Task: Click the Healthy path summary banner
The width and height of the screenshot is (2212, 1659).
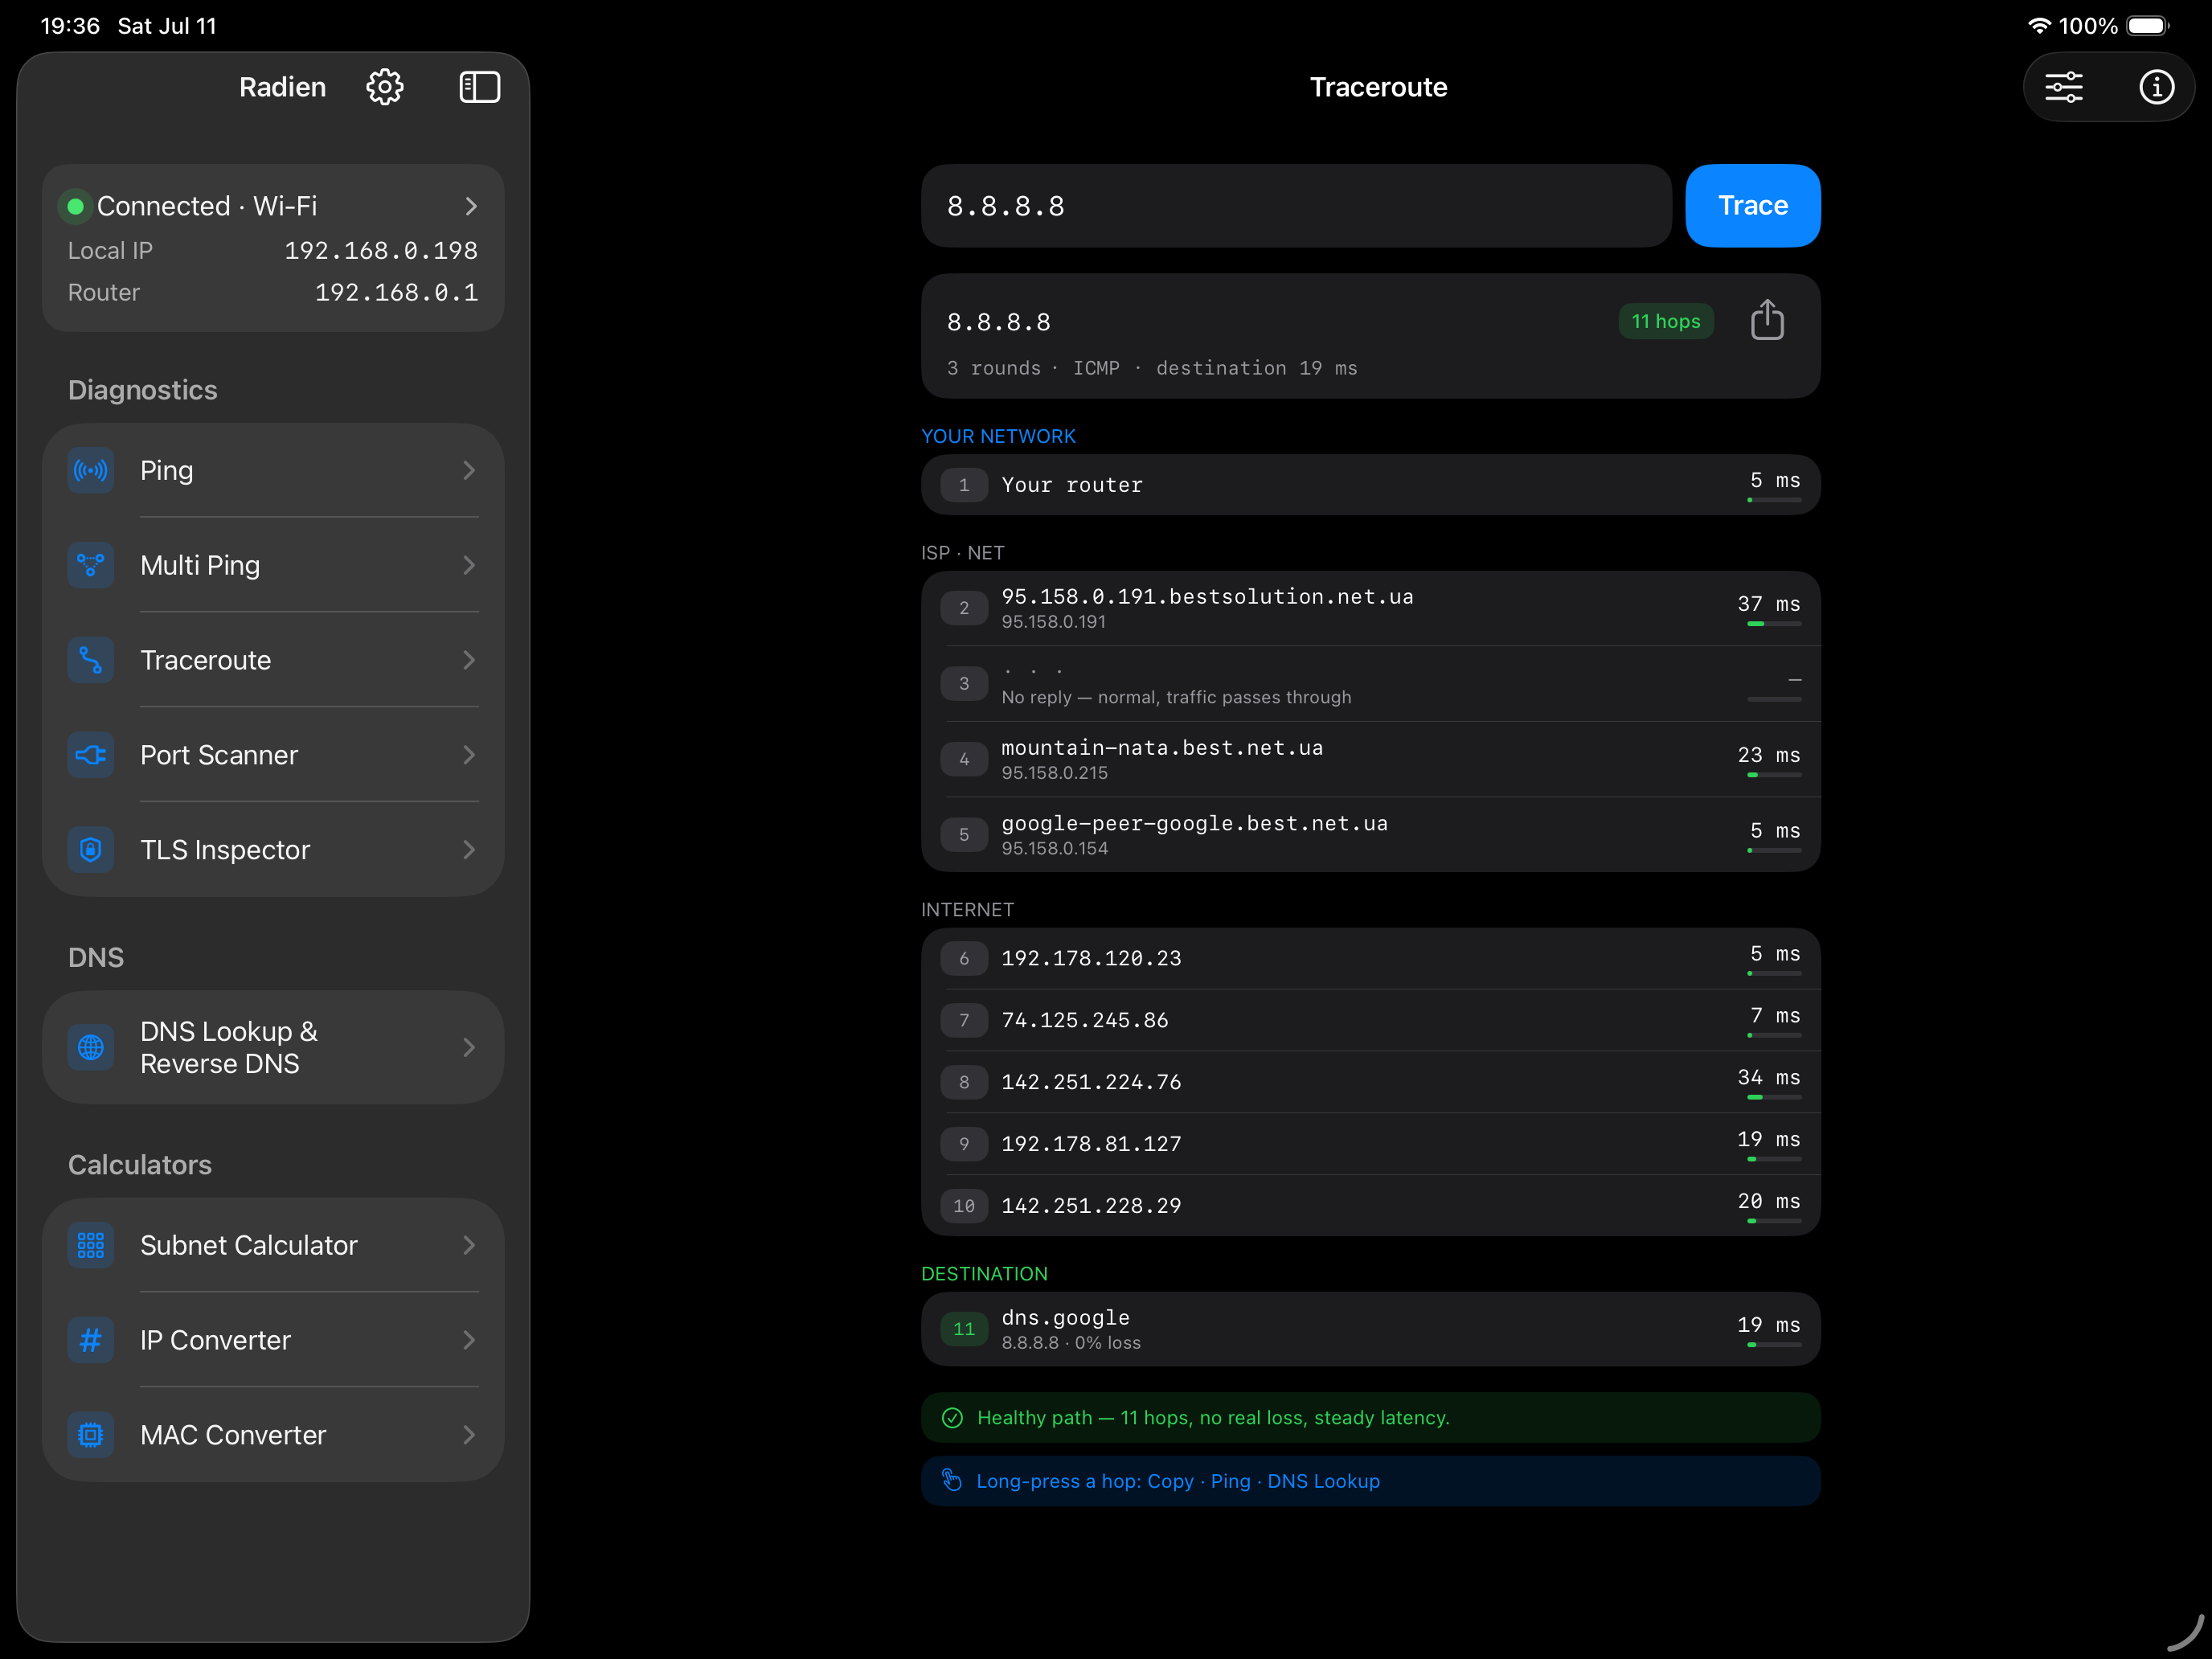Action: pos(1370,1418)
